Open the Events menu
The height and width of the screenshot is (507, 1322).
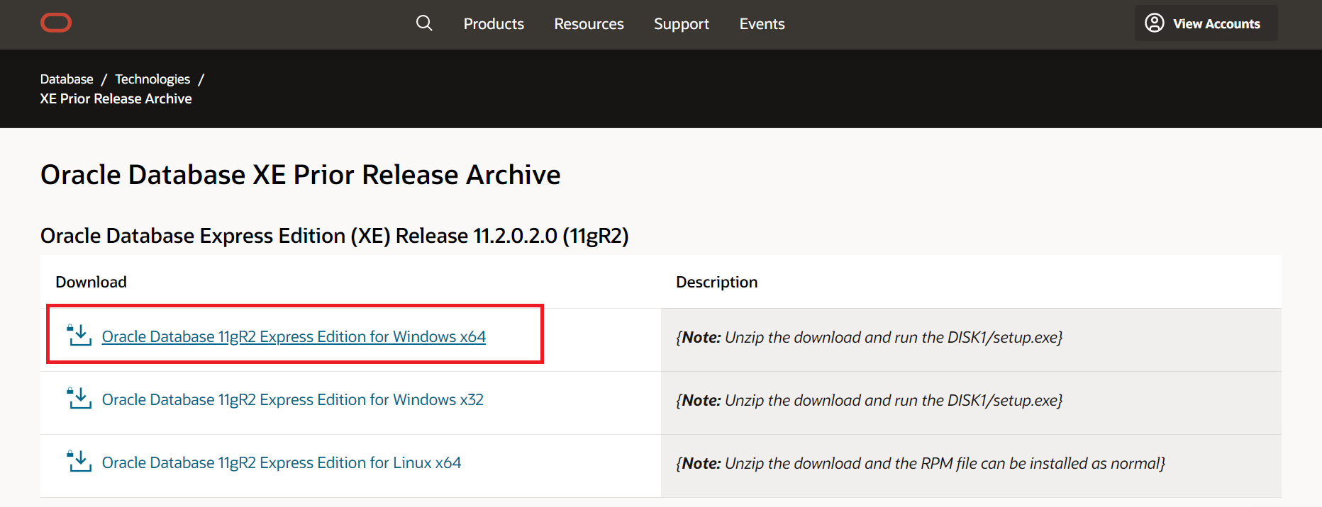click(762, 24)
